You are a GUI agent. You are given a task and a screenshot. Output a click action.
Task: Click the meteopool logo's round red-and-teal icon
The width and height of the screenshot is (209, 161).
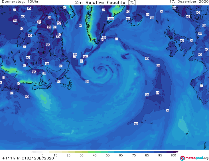tap(182, 158)
